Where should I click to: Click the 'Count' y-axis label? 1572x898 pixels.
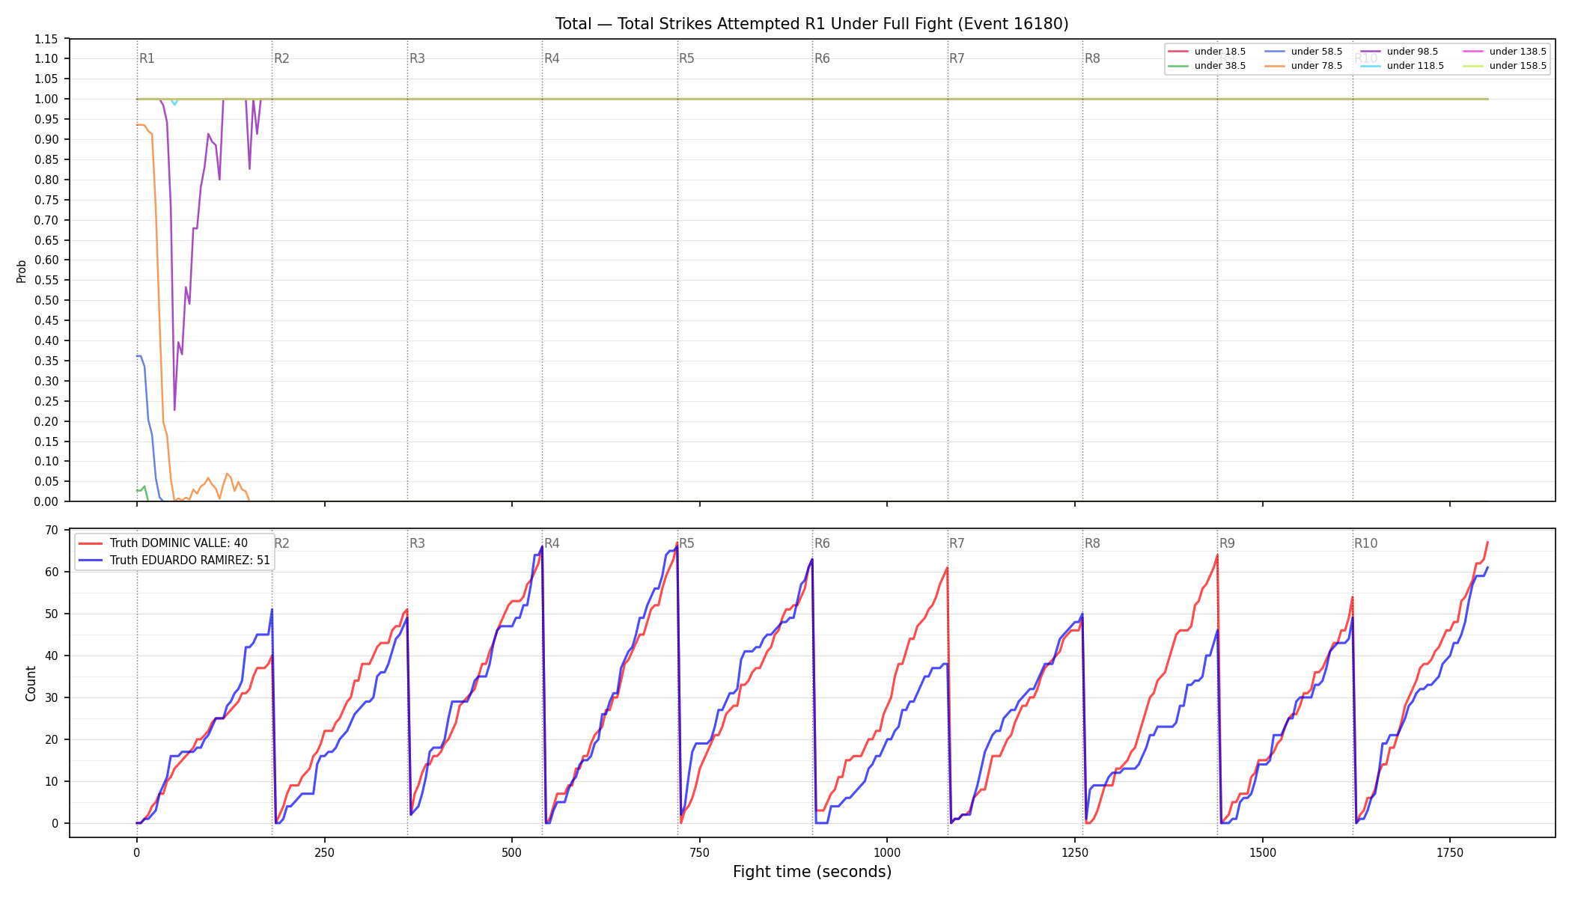[31, 683]
